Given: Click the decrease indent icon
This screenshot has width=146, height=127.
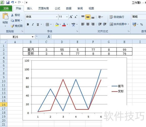Looking at the screenshot, I should pyautogui.click(x=100, y=24).
